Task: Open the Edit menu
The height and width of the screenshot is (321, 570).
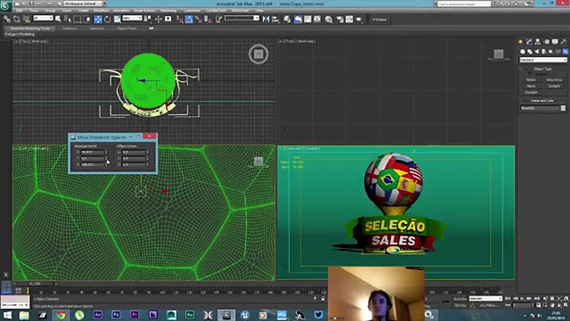Action: (19, 11)
